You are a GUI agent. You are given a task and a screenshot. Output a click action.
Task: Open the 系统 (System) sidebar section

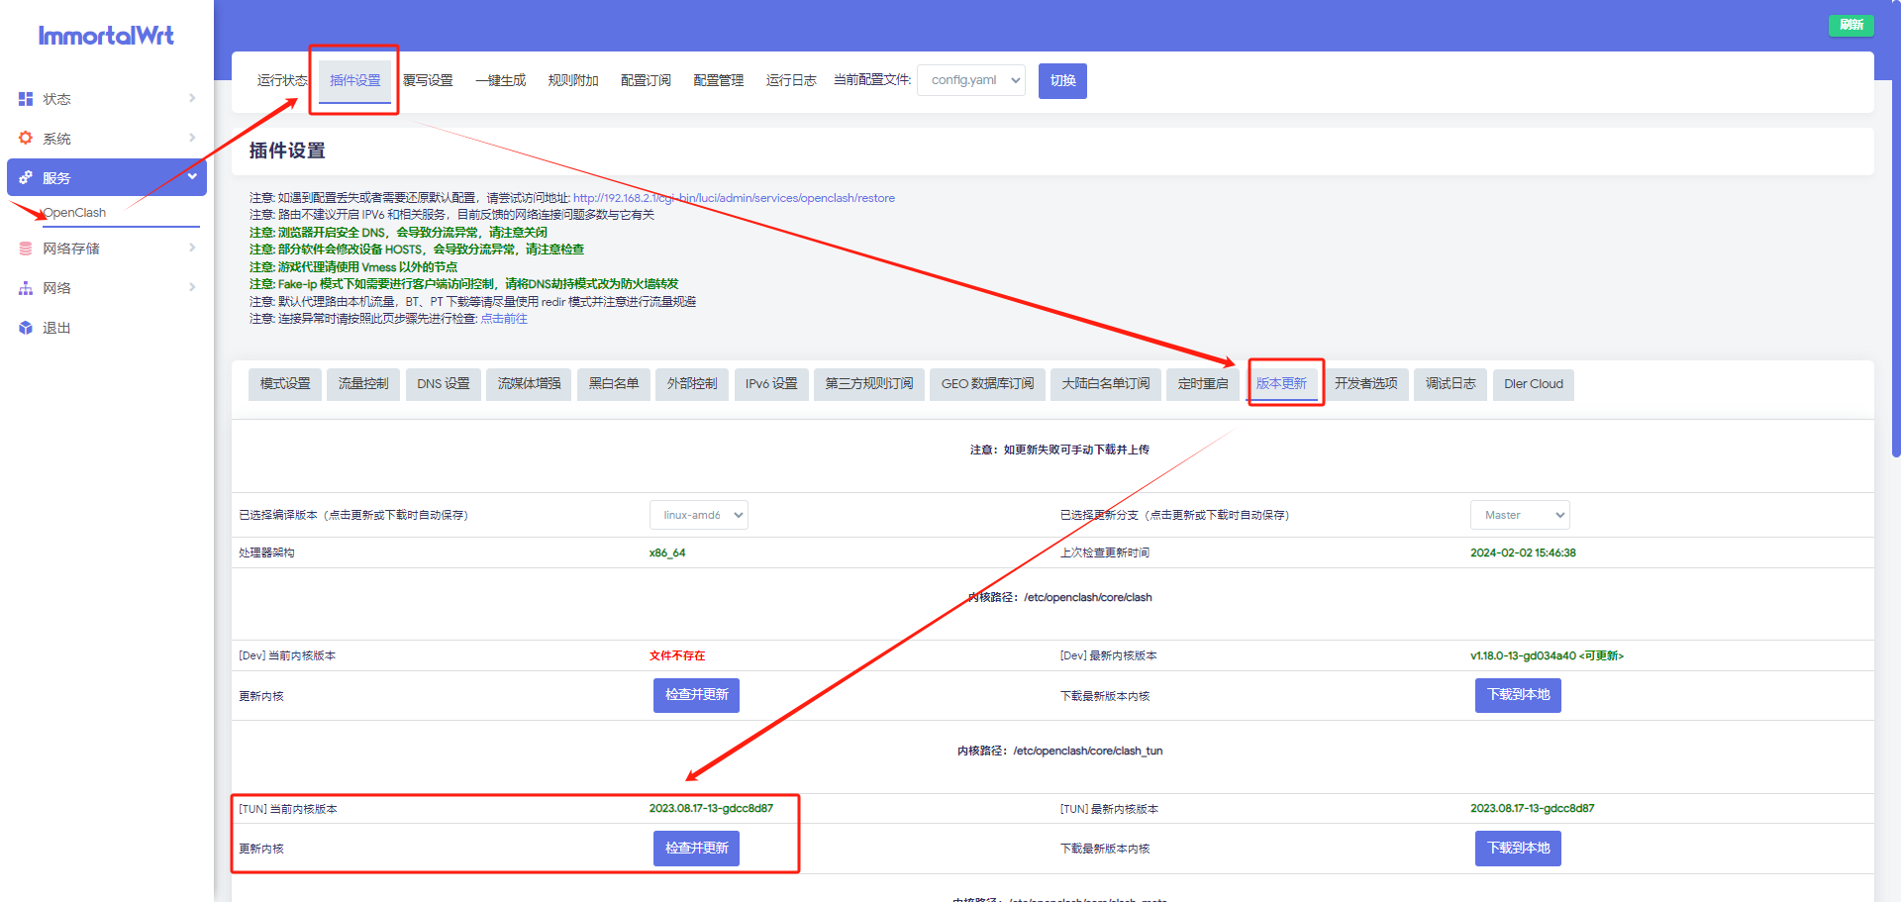tap(56, 139)
